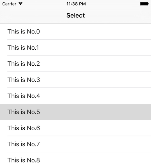151x168 pixels.
Task: Click empty navigation bar area beside Select
Action: coord(118,15)
